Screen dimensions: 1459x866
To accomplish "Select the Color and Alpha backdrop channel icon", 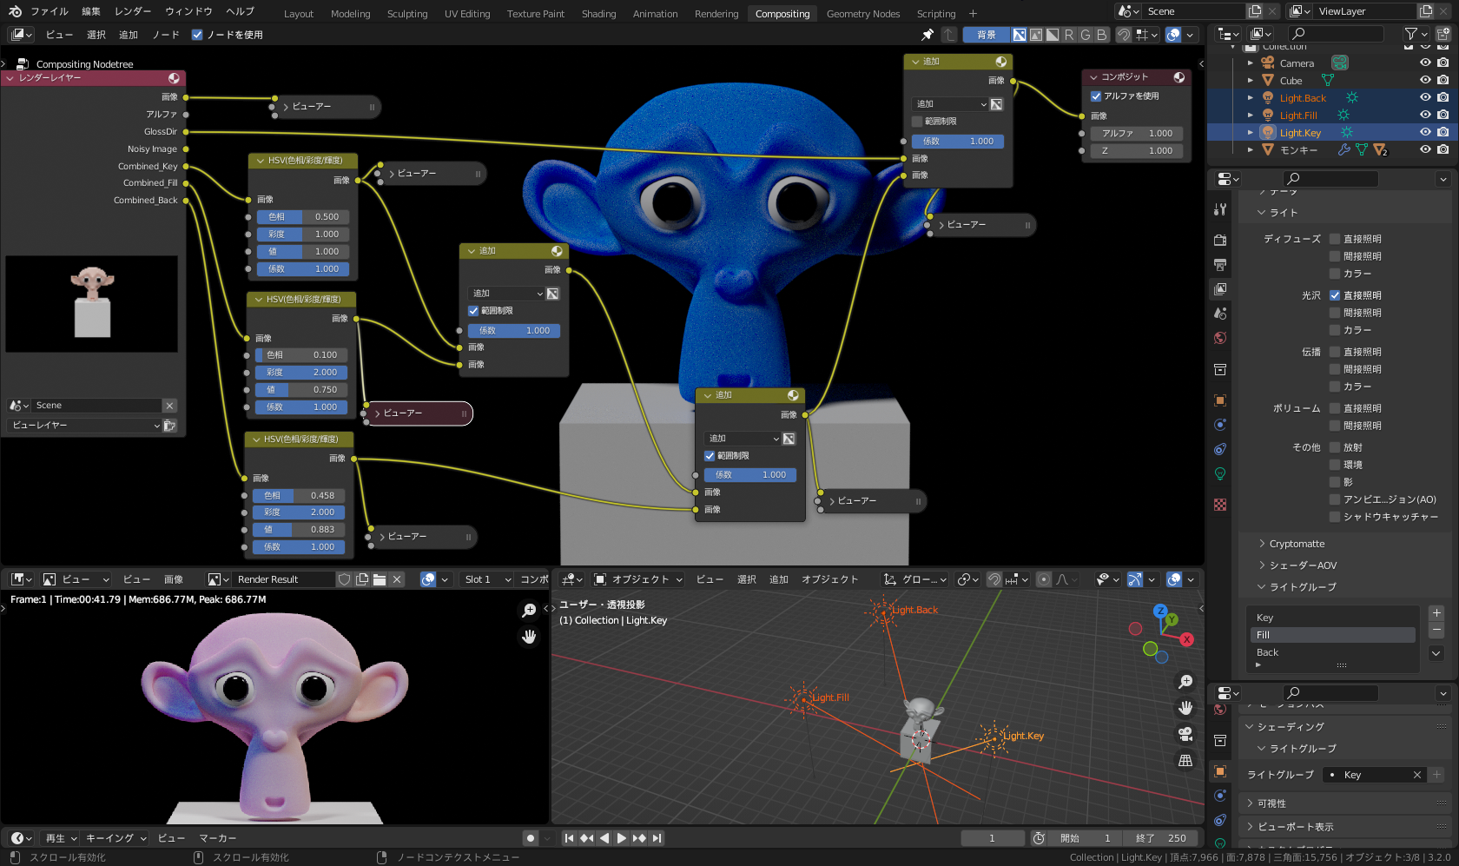I will [1020, 35].
